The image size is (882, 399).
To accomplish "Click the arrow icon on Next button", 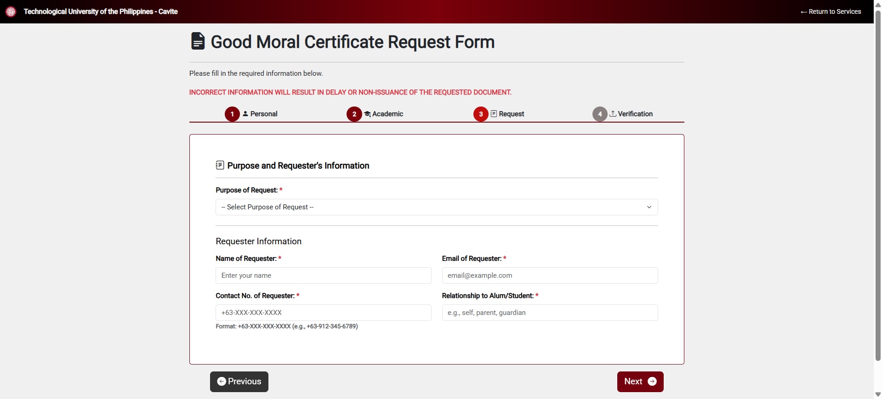I will (652, 382).
